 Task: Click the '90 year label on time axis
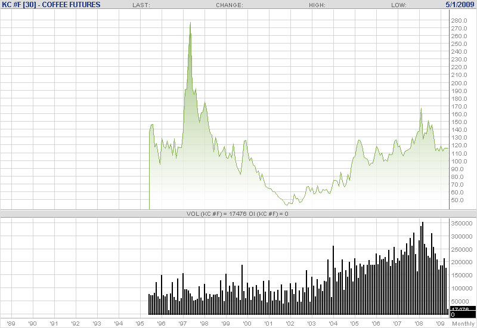pyautogui.click(x=32, y=323)
